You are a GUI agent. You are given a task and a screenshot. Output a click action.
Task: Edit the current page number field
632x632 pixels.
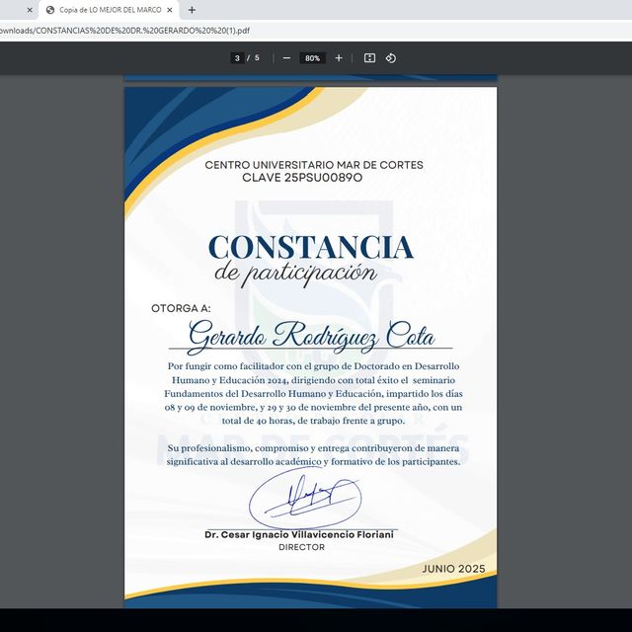tap(237, 58)
